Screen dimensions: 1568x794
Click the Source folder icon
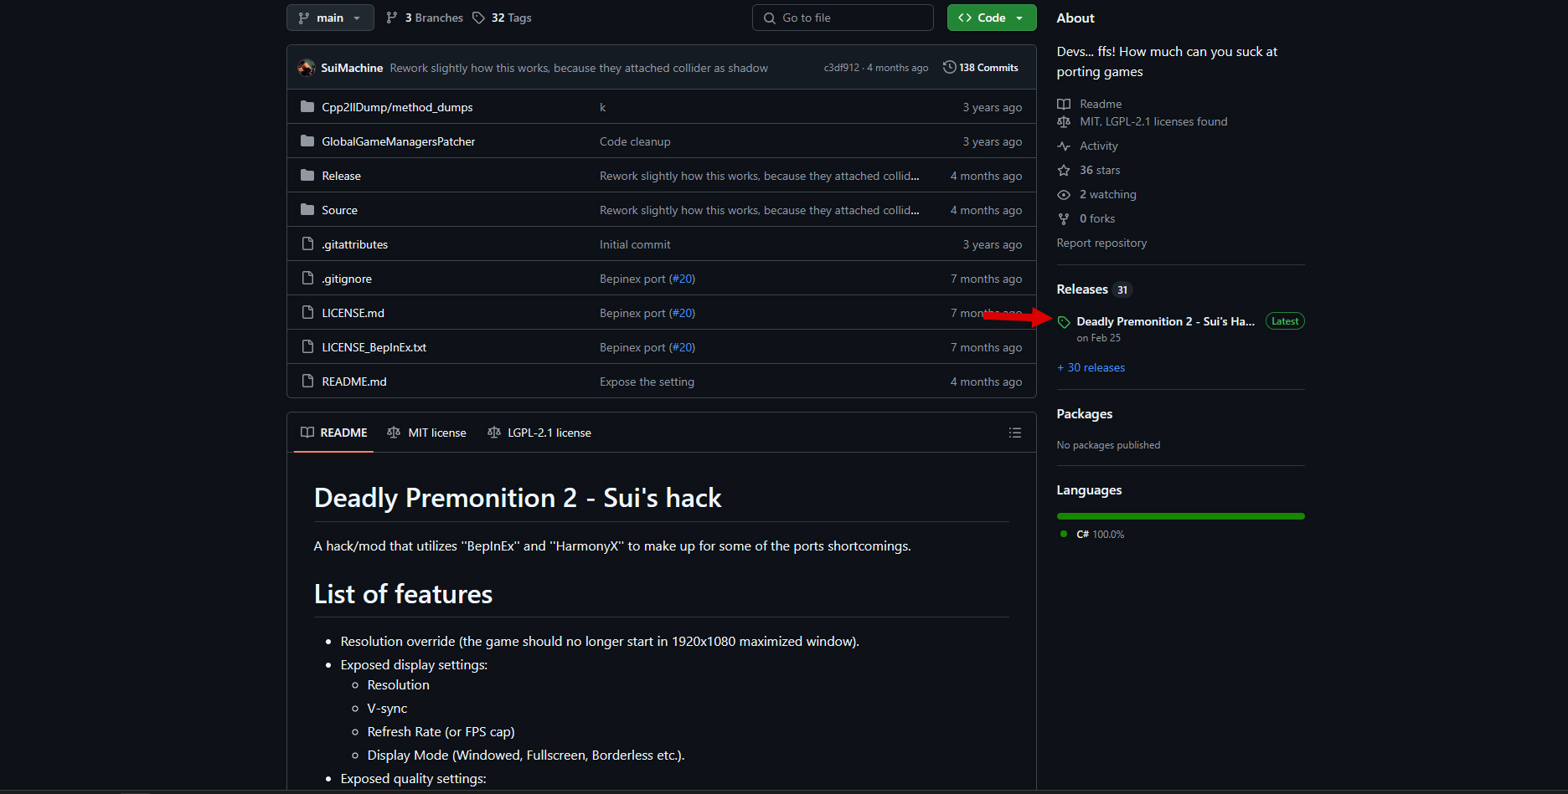(307, 210)
